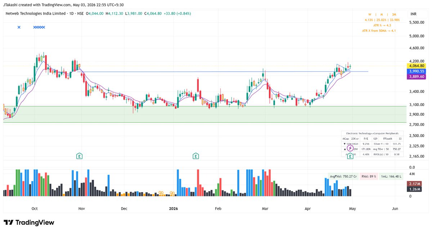Click the 'May' label on the time axis
This screenshot has width=432, height=232.
tap(352, 209)
